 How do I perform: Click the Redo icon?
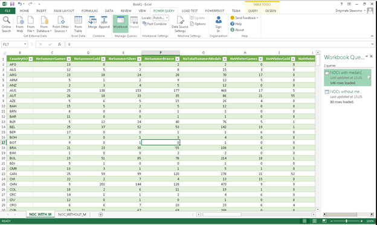coord(30,4)
